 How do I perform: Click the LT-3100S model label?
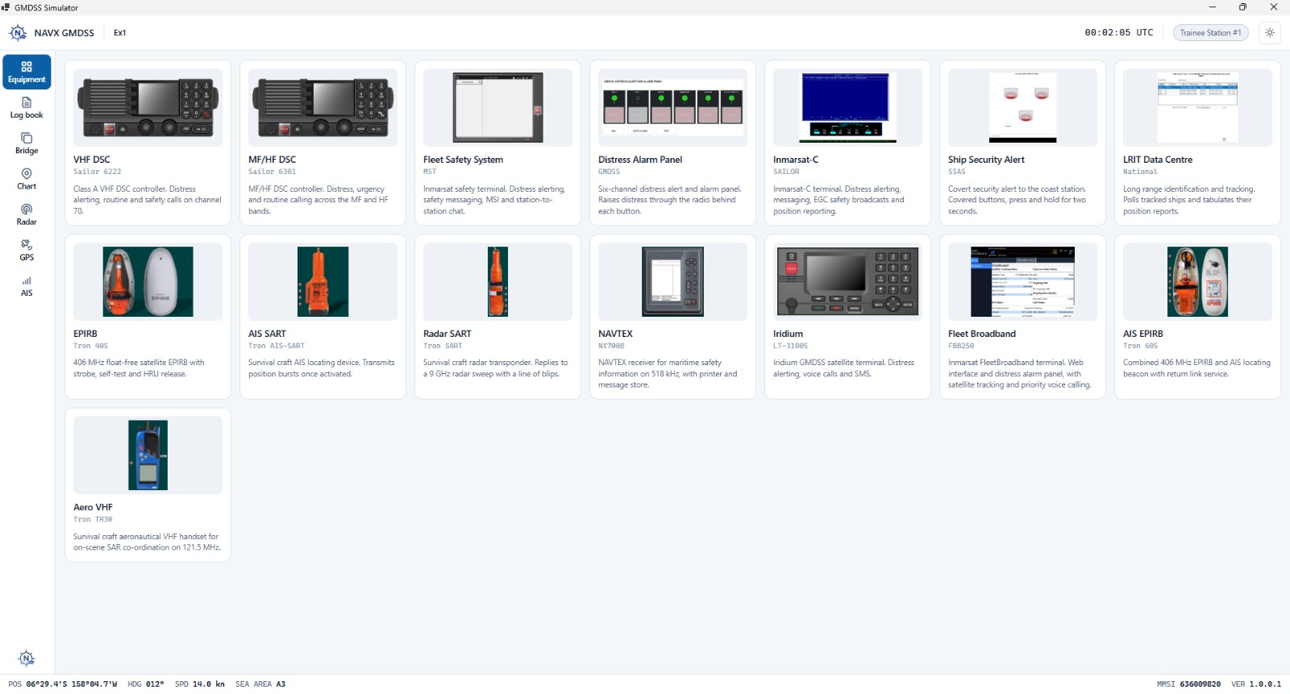(x=790, y=346)
